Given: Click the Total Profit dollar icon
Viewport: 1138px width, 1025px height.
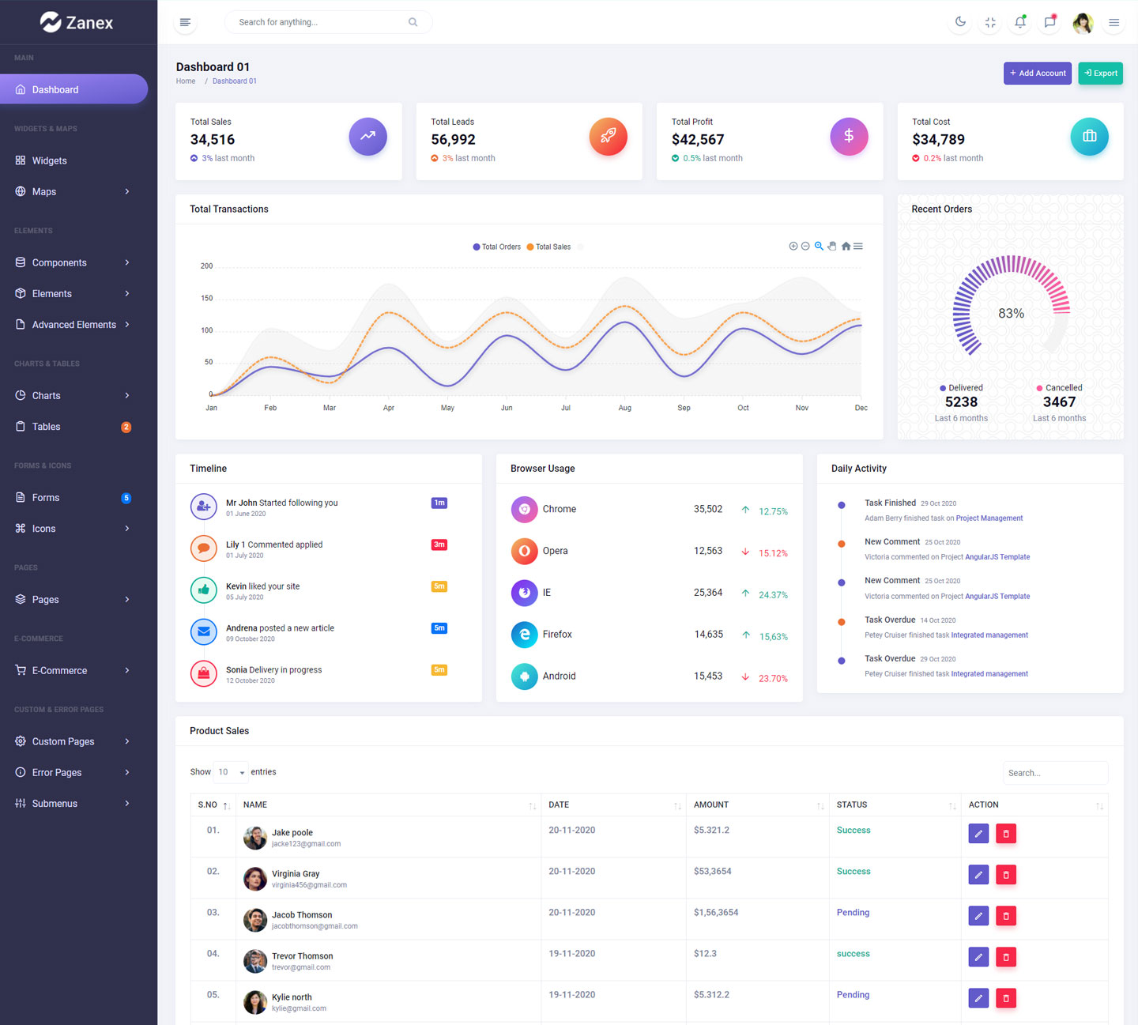Looking at the screenshot, I should pyautogui.click(x=849, y=136).
